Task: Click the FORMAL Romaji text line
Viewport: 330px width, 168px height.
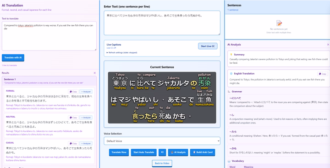Action: (x=48, y=107)
